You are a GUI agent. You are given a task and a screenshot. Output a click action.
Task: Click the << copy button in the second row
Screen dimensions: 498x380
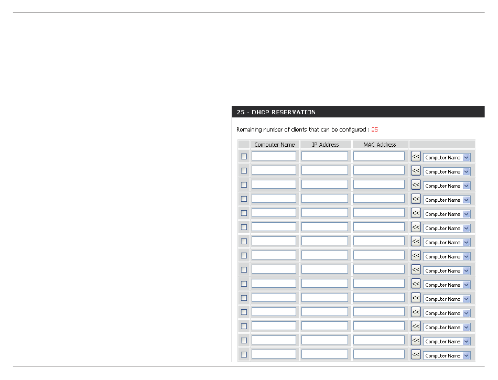click(416, 170)
